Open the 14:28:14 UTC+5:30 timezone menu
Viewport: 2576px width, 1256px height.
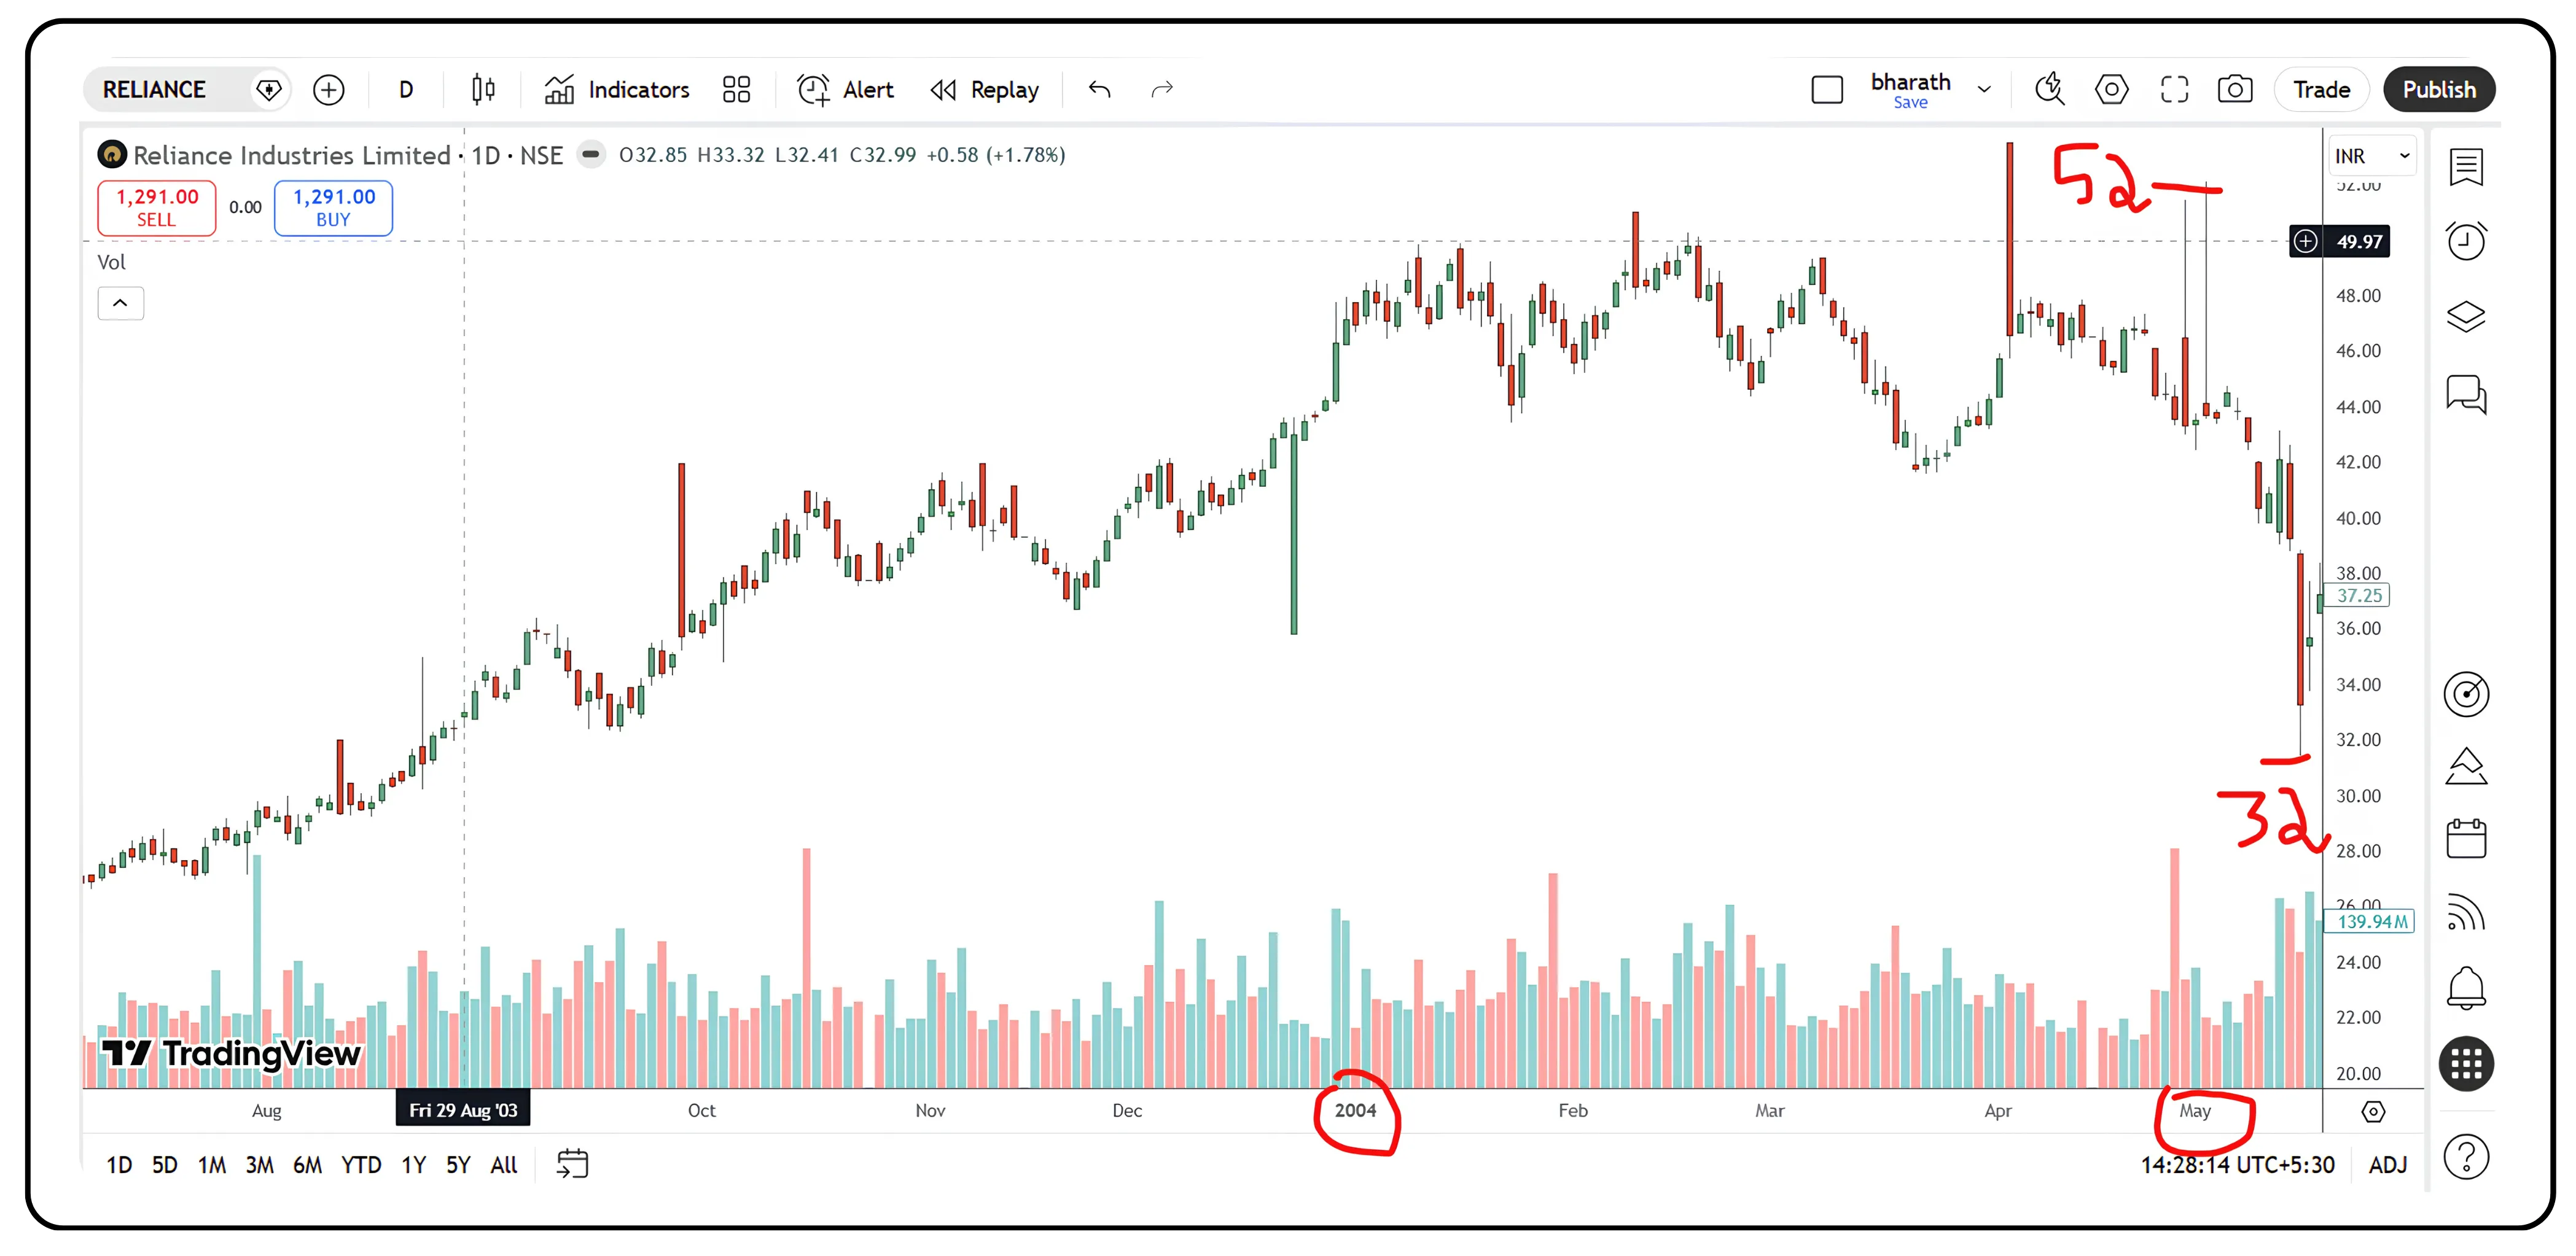(x=2237, y=1165)
